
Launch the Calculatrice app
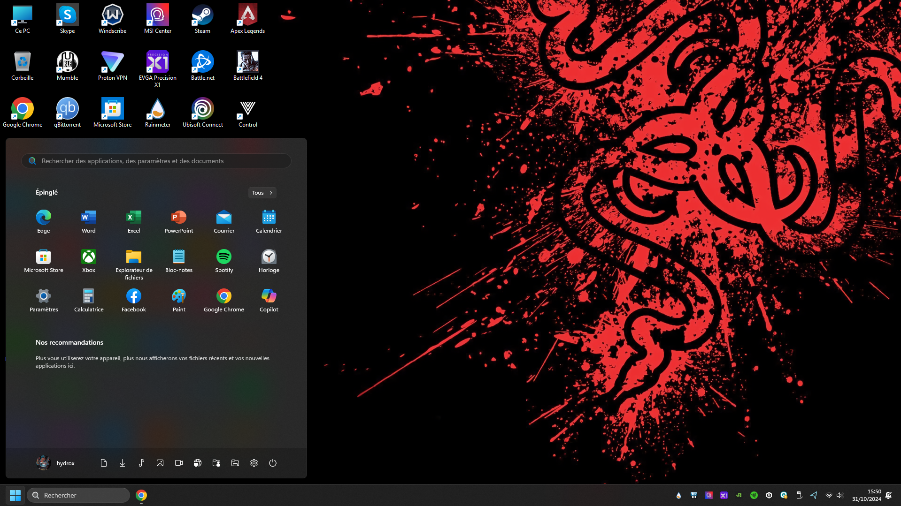pyautogui.click(x=89, y=300)
